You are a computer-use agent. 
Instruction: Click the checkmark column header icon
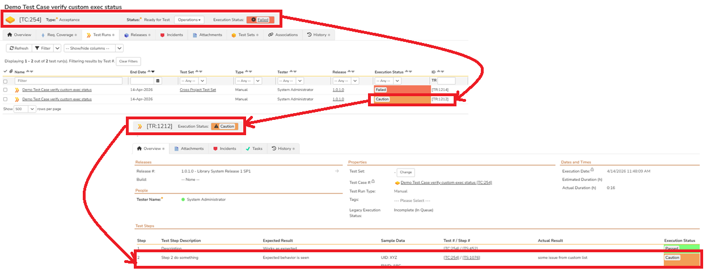(6, 71)
